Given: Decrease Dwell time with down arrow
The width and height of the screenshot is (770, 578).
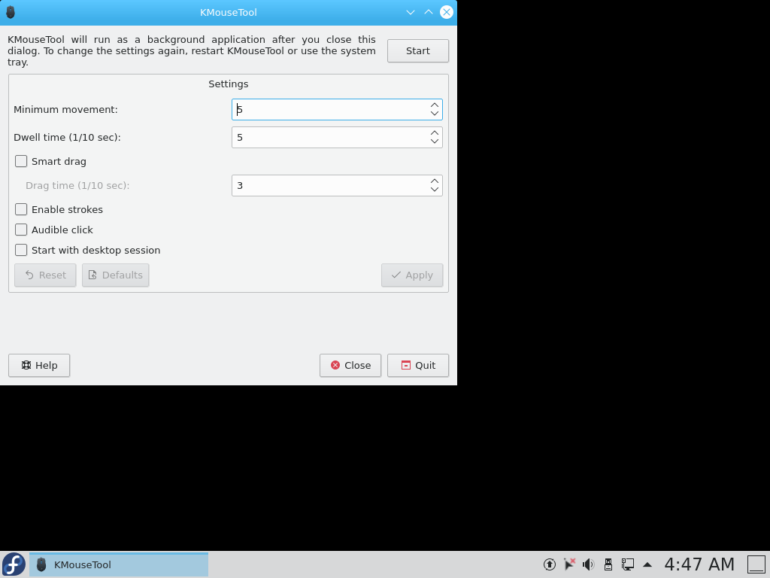Looking at the screenshot, I should click(x=435, y=141).
